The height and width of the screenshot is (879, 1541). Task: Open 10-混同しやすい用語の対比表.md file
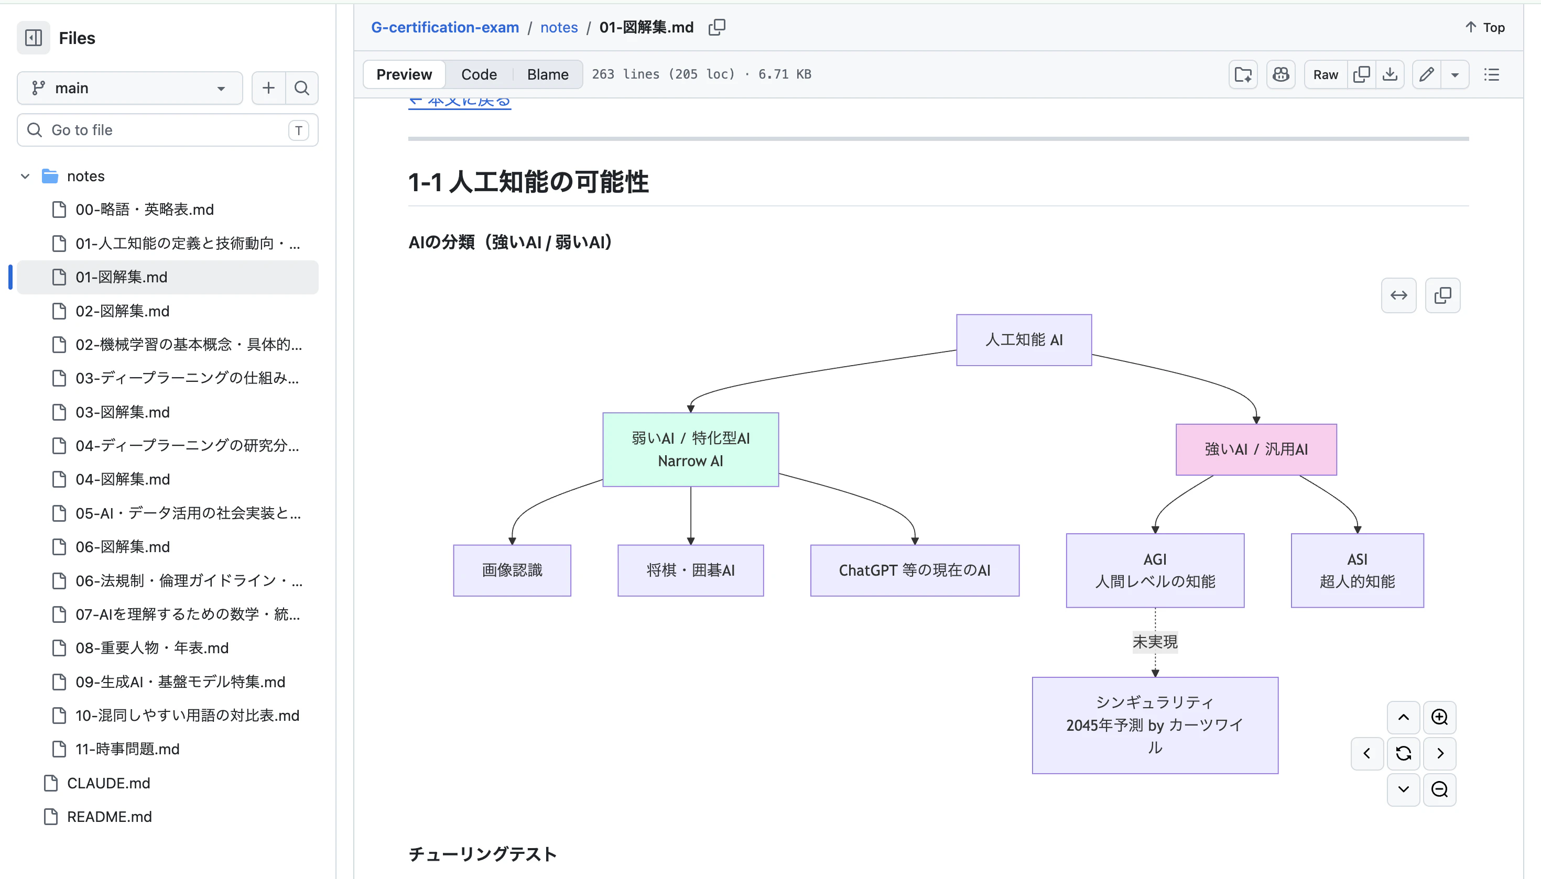tap(167, 716)
